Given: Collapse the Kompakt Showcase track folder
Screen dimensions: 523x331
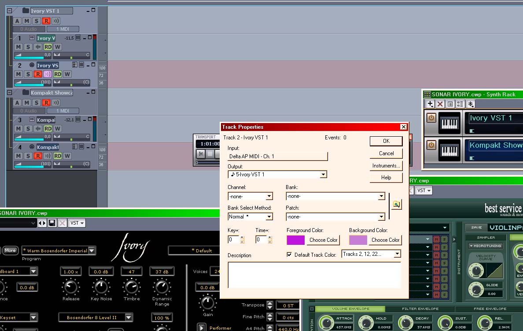Looking at the screenshot, I should click(x=9, y=93).
